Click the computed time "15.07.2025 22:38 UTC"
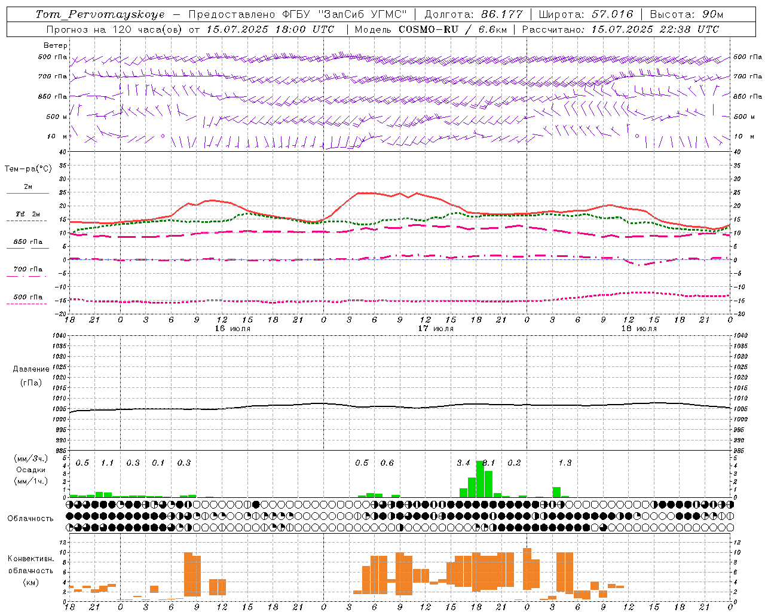 click(655, 29)
